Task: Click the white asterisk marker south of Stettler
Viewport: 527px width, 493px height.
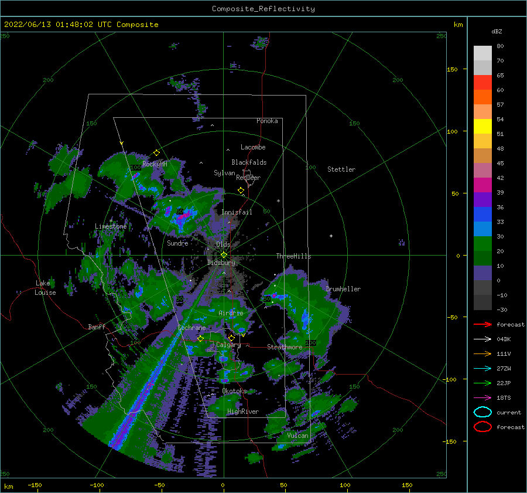Action: 278,201
